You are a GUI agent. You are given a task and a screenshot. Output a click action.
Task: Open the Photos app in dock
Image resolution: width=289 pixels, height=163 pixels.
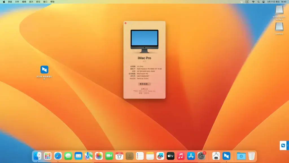99,156
